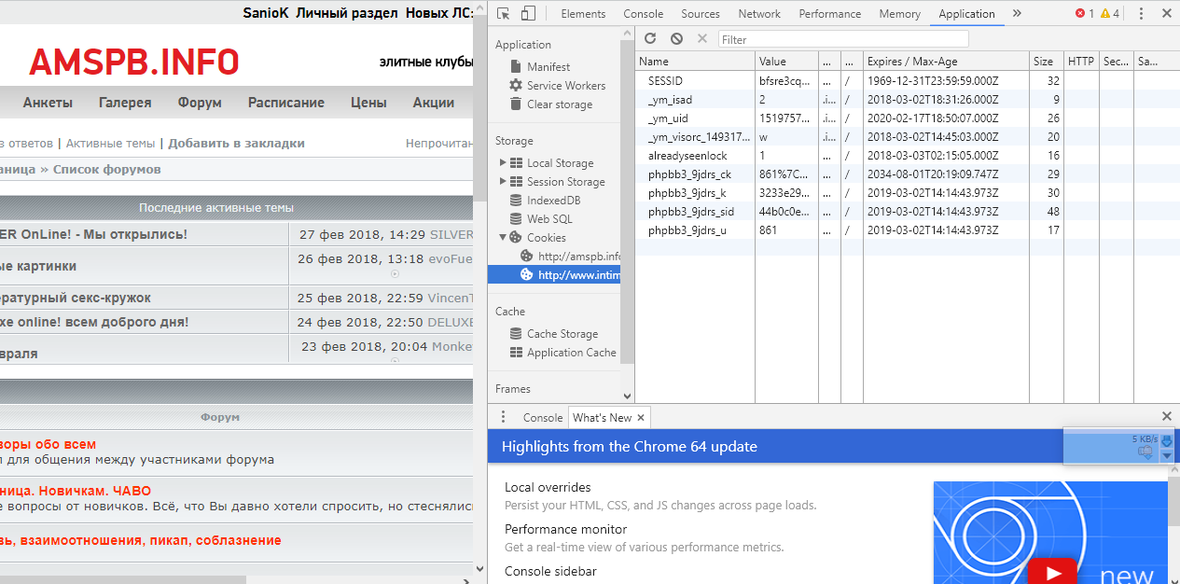Open DevTools three-dot customize menu
The height and width of the screenshot is (584, 1180).
pos(1140,14)
